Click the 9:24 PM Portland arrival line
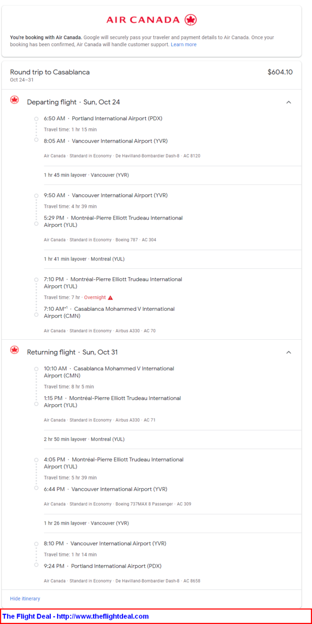Screen dimensions: 312x624 102,566
